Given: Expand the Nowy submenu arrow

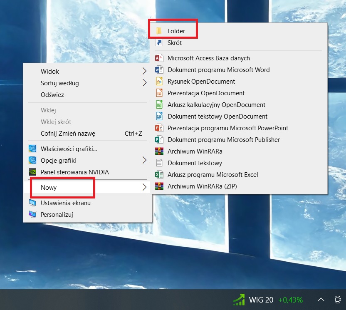Looking at the screenshot, I should (145, 187).
